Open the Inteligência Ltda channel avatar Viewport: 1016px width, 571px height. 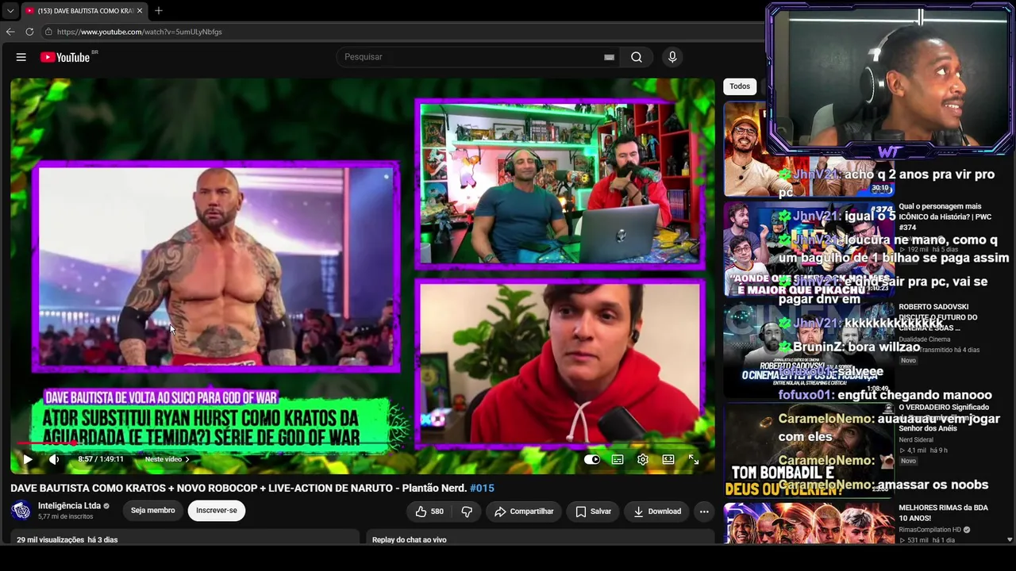click(21, 511)
